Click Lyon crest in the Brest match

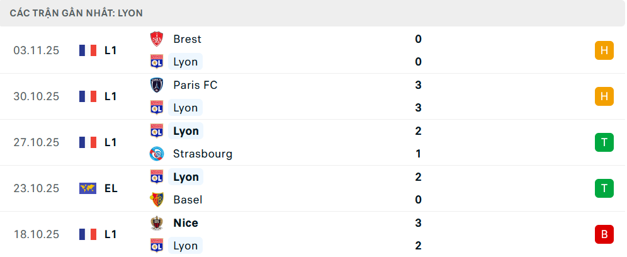pos(156,62)
